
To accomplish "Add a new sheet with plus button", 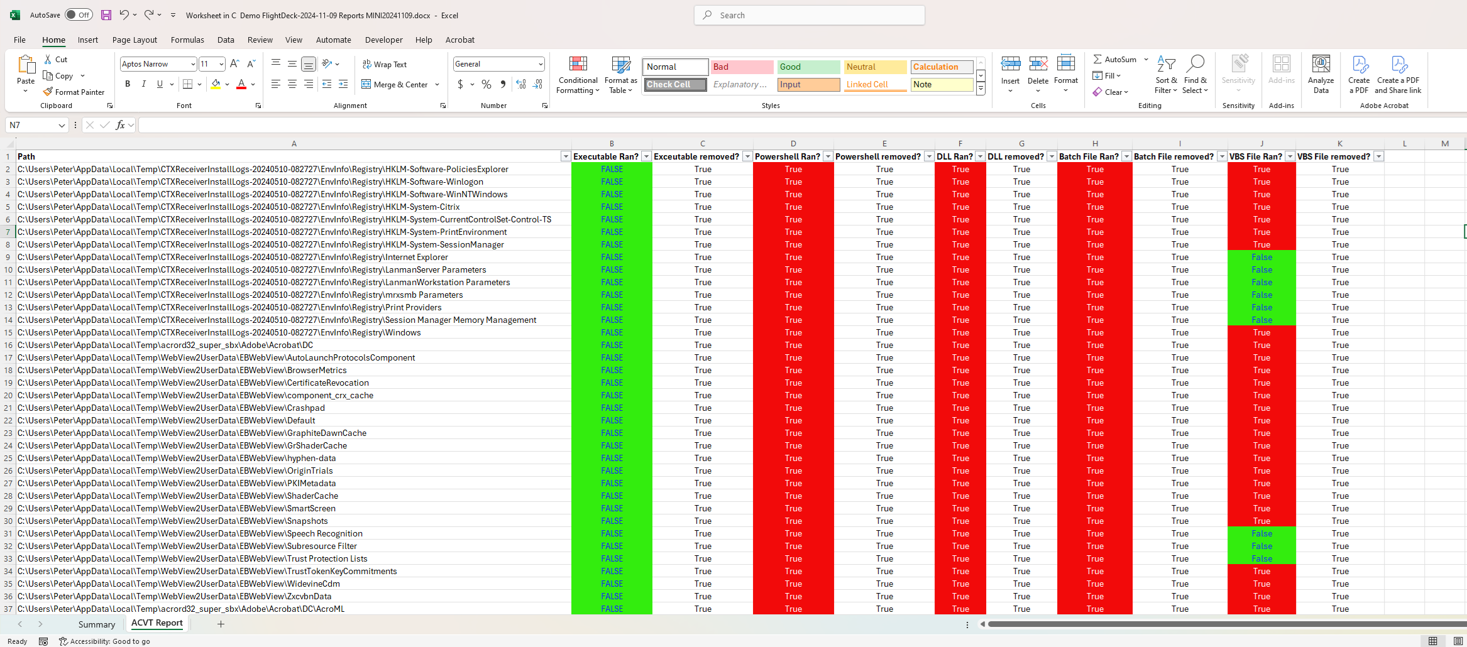I will tap(221, 624).
